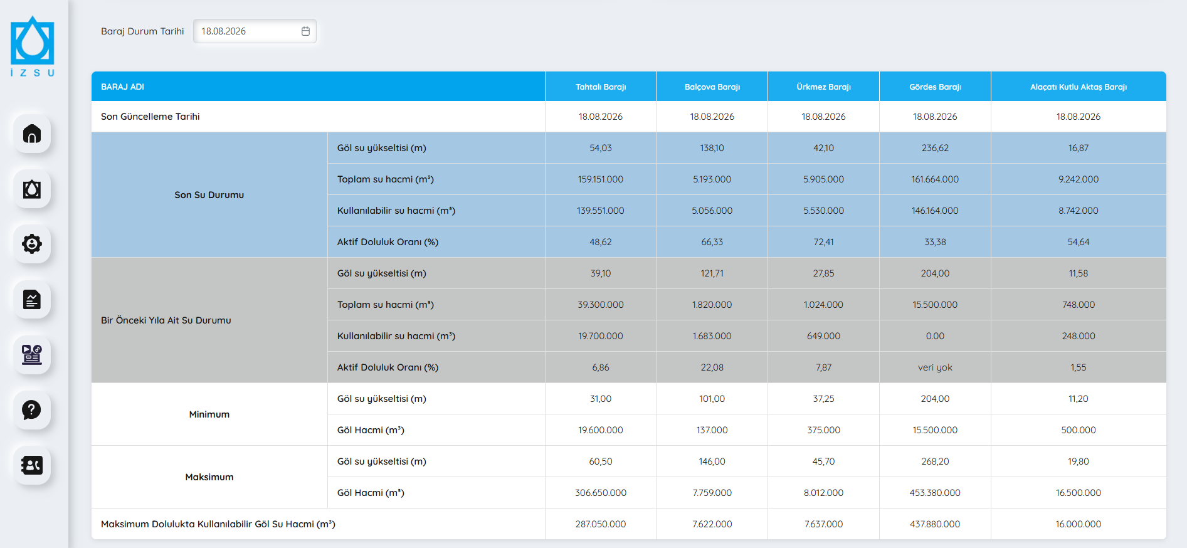1187x548 pixels.
Task: Click the contacts card sidebar icon
Action: pyautogui.click(x=32, y=465)
